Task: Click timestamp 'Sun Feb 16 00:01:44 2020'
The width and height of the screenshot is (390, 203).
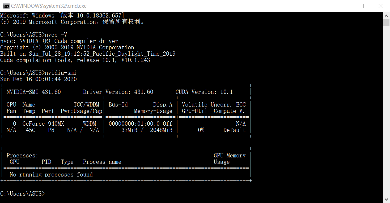Action: point(39,79)
